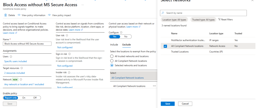The width and height of the screenshot is (257, 108).
Task: Click info icon next to Users
Action: pos(11,57)
